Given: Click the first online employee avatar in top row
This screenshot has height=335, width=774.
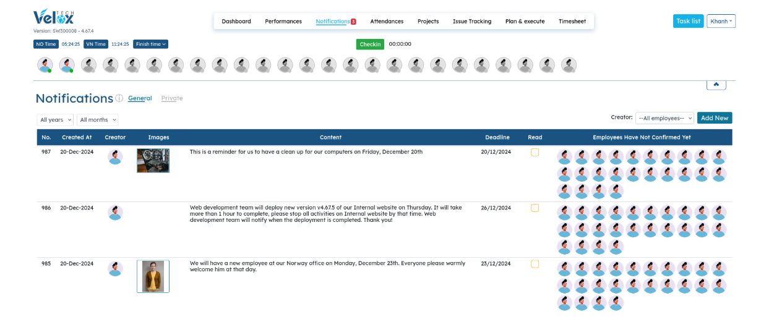Looking at the screenshot, I should 45,65.
